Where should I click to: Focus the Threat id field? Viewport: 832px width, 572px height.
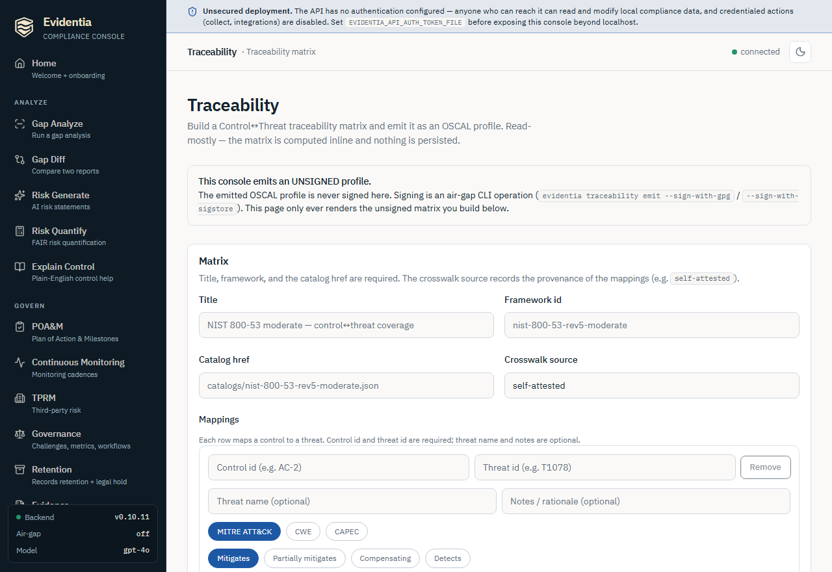coord(605,467)
